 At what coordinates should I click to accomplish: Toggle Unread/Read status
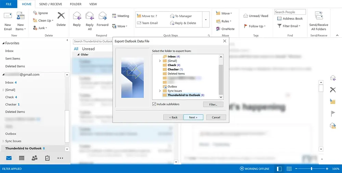pyautogui.click(x=255, y=16)
